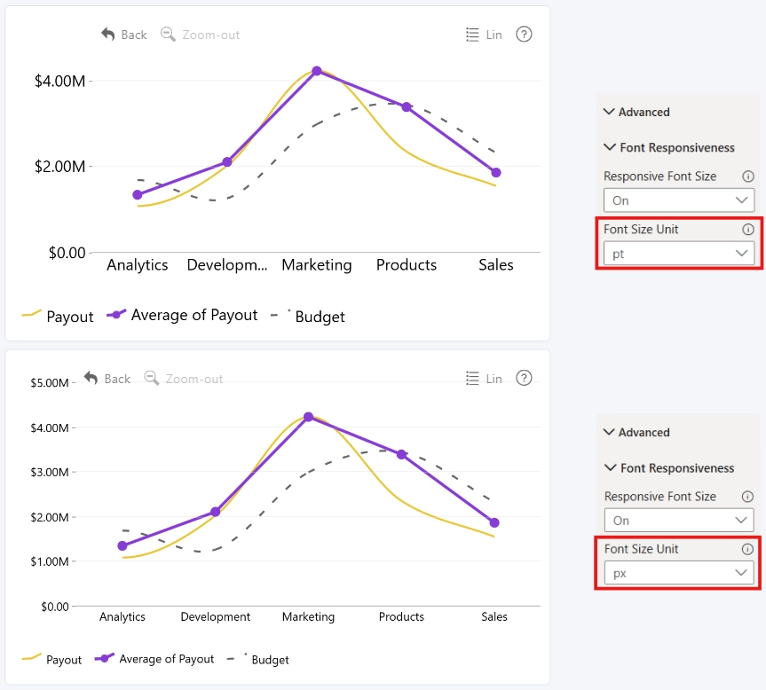Click the Lin label in bottom chart

[x=494, y=379]
